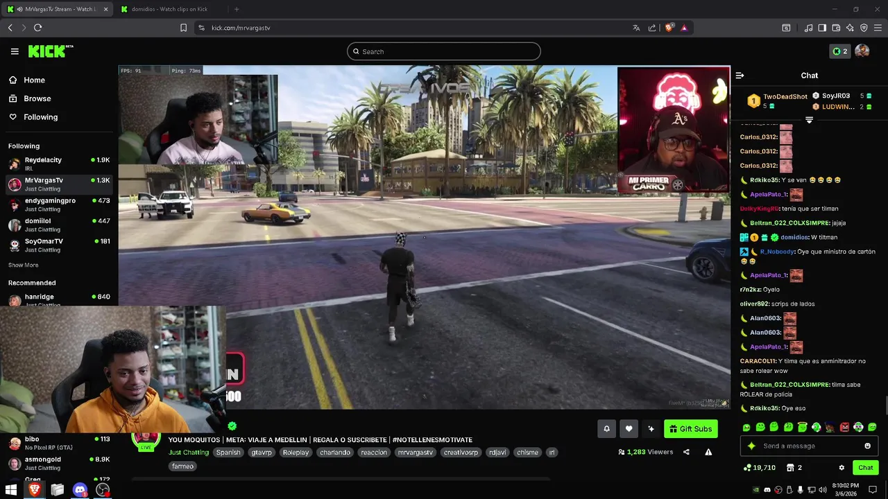Open endygamingpro channel in sidebar

click(59, 204)
